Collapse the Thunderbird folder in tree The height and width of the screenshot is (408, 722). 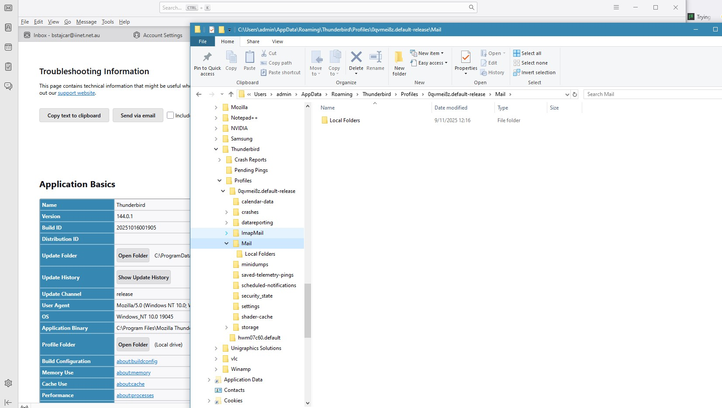[216, 149]
